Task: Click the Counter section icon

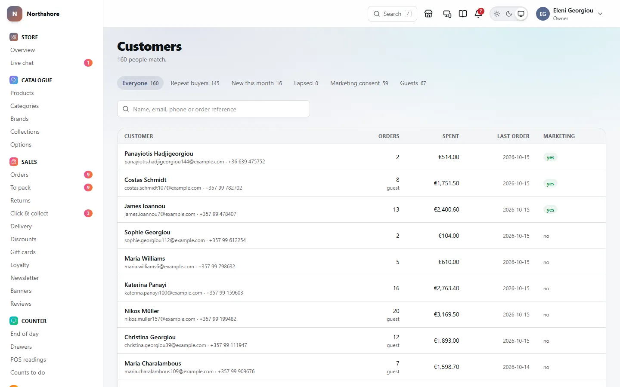Action: click(14, 321)
